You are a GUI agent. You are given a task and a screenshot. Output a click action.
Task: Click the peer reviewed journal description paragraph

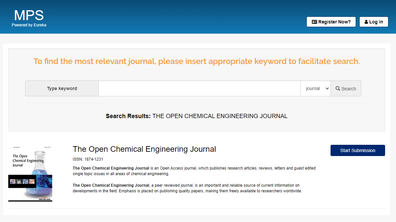click(x=187, y=188)
